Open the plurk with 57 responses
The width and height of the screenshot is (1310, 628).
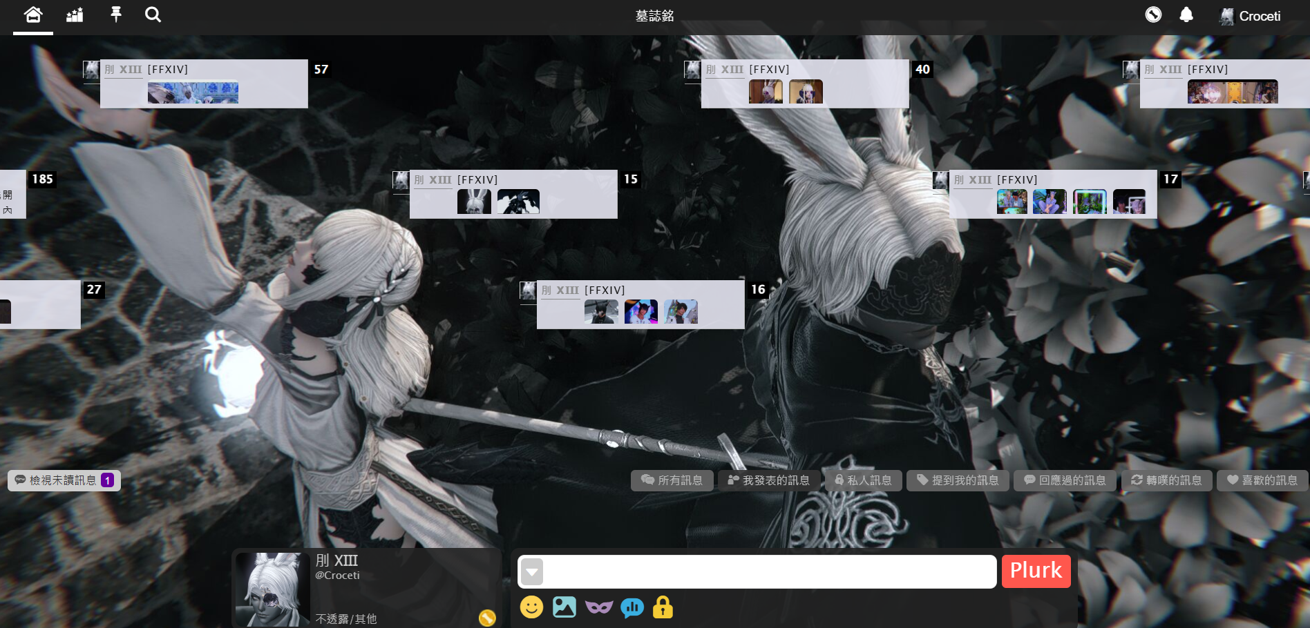coord(204,84)
